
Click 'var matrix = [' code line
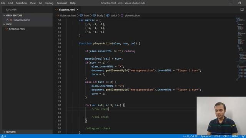pyautogui.click(x=90, y=20)
